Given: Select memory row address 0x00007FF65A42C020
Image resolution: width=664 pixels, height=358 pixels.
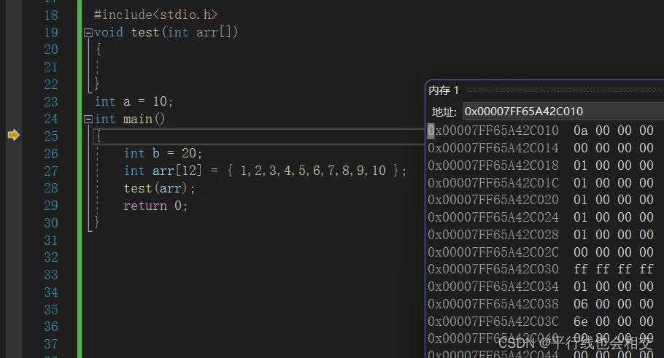Looking at the screenshot, I should pos(493,200).
